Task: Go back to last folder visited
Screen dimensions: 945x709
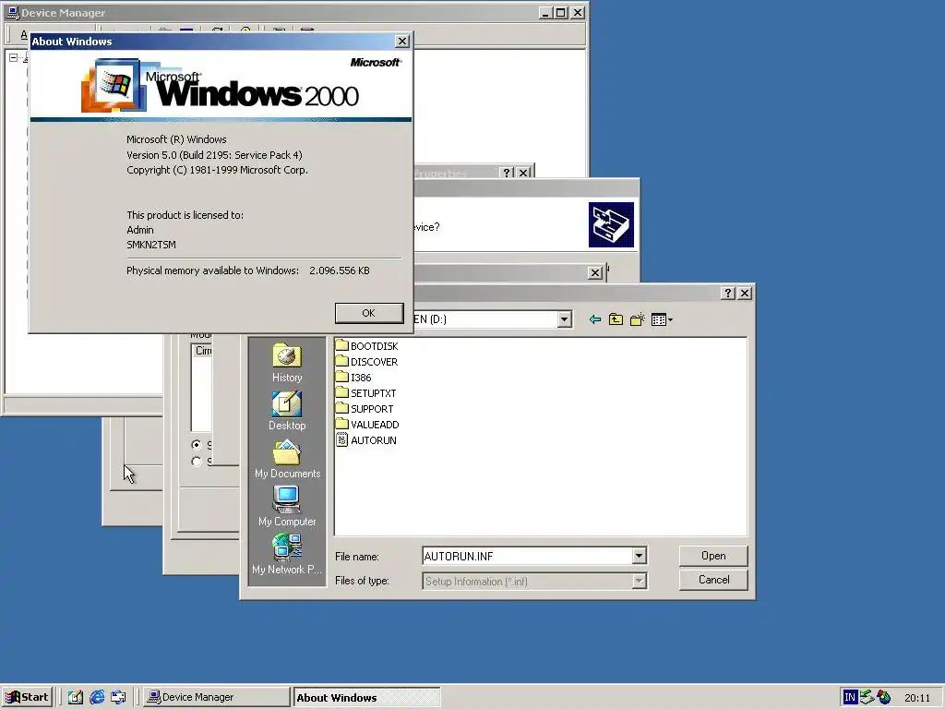Action: click(595, 319)
